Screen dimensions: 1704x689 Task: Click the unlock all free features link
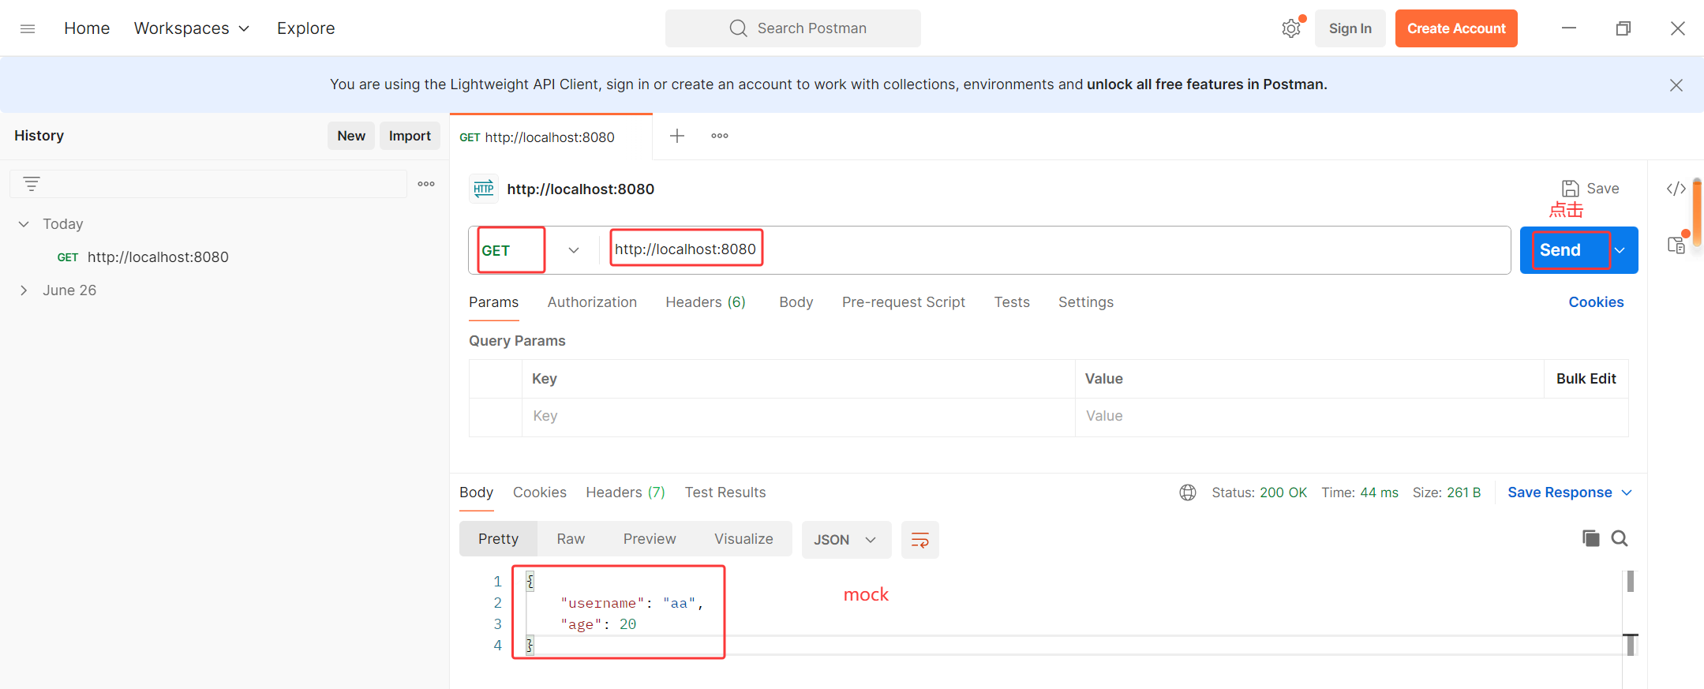click(x=1207, y=84)
